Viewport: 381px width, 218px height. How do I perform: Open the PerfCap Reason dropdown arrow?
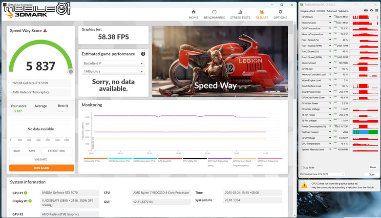click(x=330, y=132)
